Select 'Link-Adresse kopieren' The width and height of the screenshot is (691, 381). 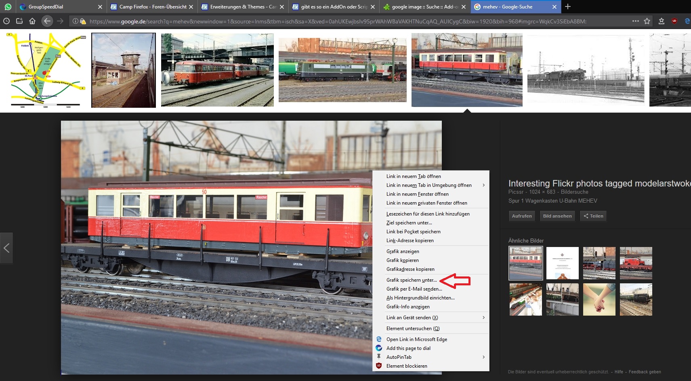point(431,241)
